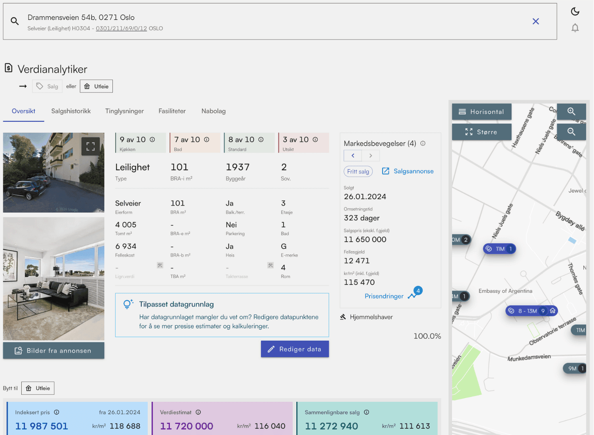Zoom out on the map
Image resolution: width=594 pixels, height=435 pixels.
(571, 132)
